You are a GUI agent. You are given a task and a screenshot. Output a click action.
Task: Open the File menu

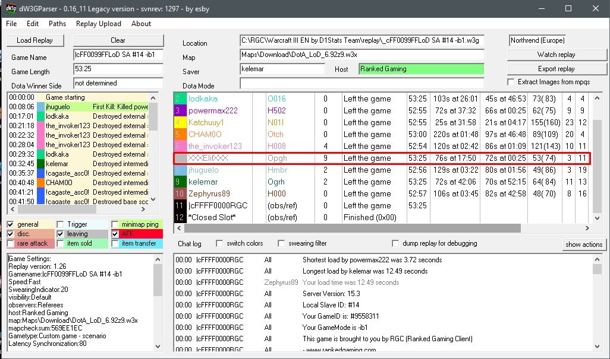click(11, 24)
